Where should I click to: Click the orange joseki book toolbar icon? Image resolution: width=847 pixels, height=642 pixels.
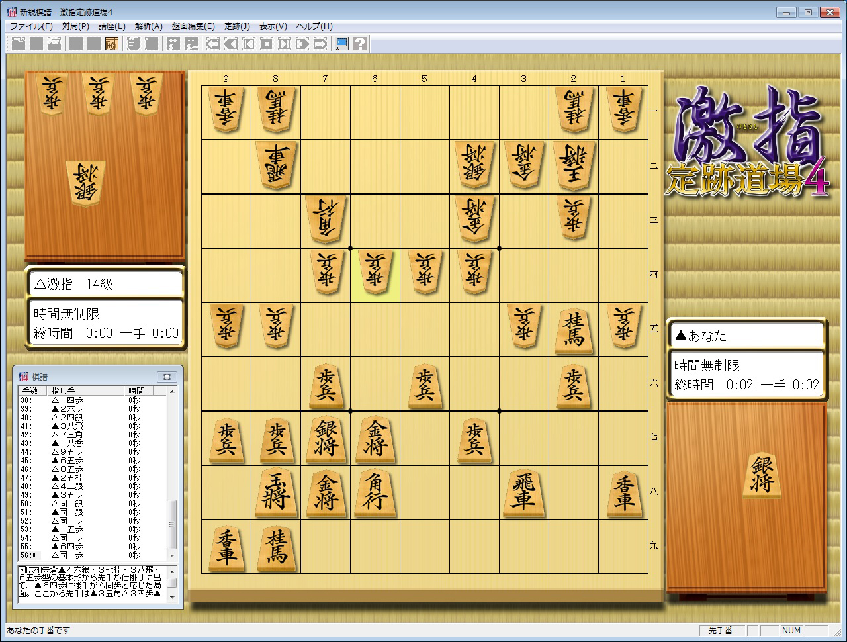point(112,44)
